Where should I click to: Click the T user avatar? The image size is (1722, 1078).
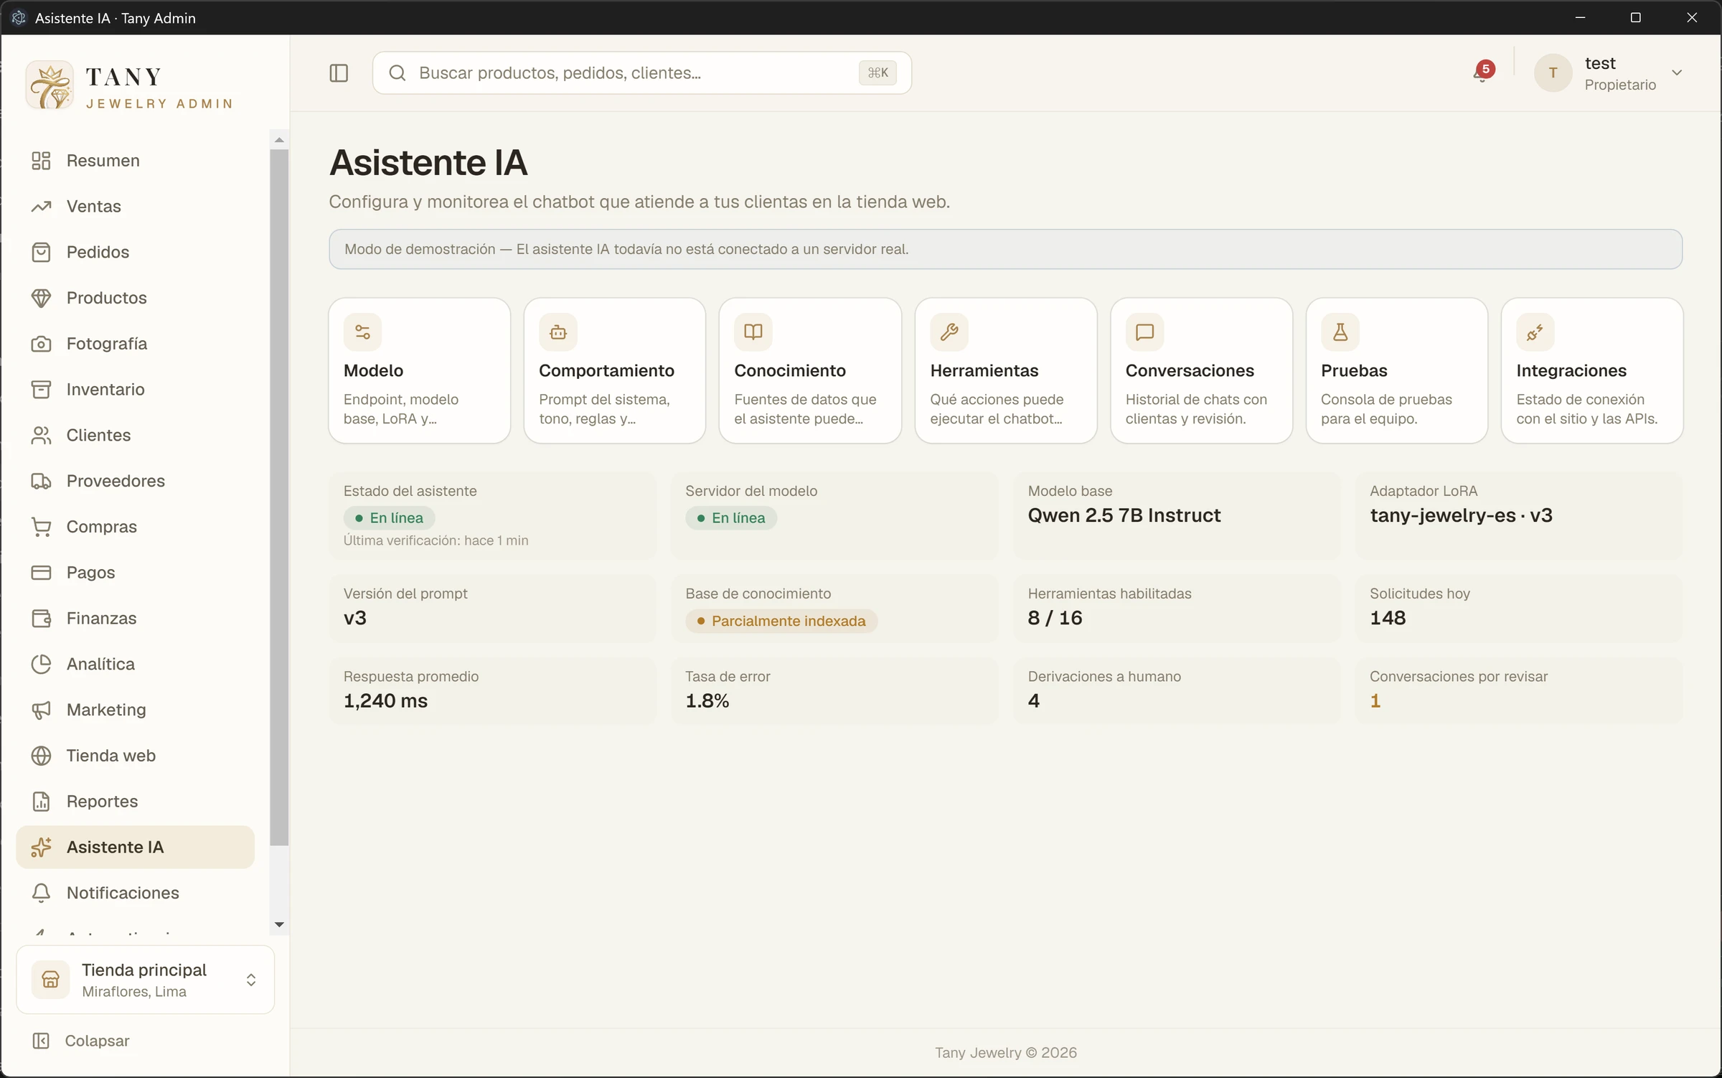1553,72
